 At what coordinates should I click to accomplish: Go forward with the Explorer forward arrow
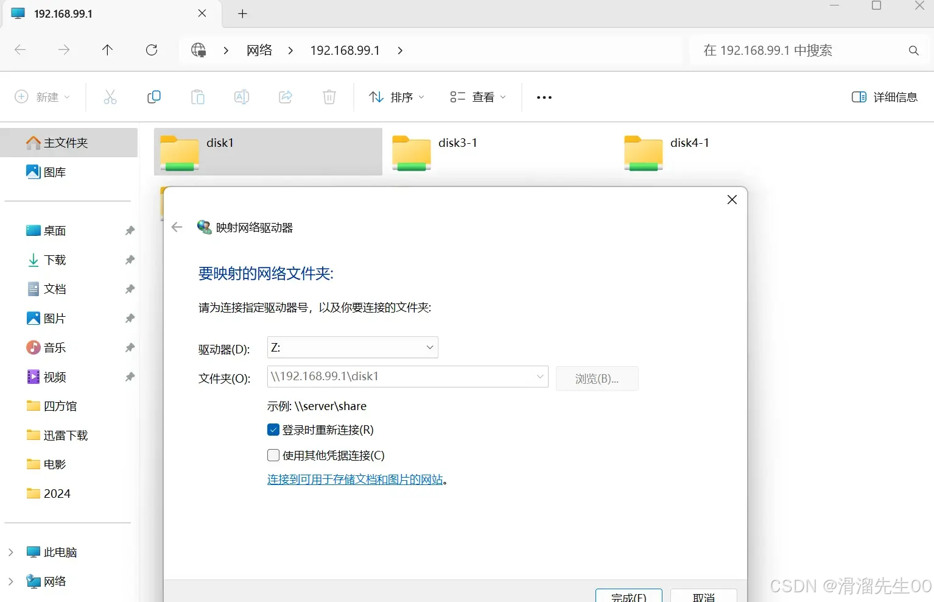tap(64, 50)
